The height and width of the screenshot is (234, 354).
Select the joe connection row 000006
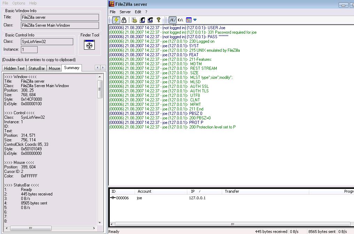point(122,198)
